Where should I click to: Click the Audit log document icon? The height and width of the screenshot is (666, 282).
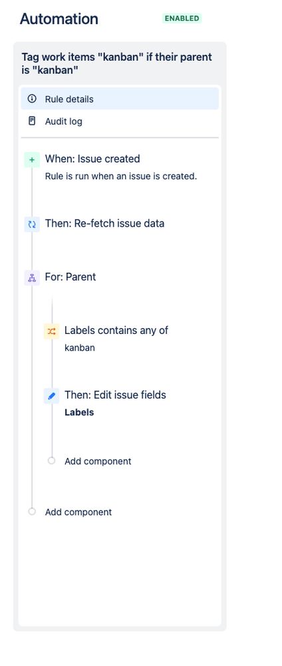click(32, 121)
